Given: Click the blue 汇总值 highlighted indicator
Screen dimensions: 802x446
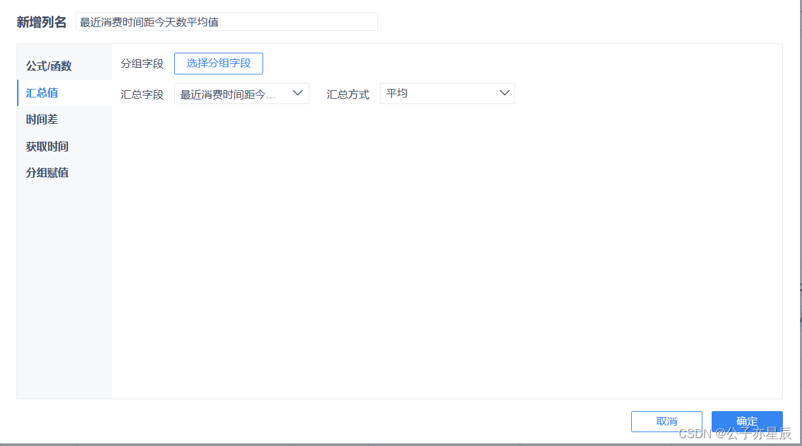Looking at the screenshot, I should pos(18,92).
